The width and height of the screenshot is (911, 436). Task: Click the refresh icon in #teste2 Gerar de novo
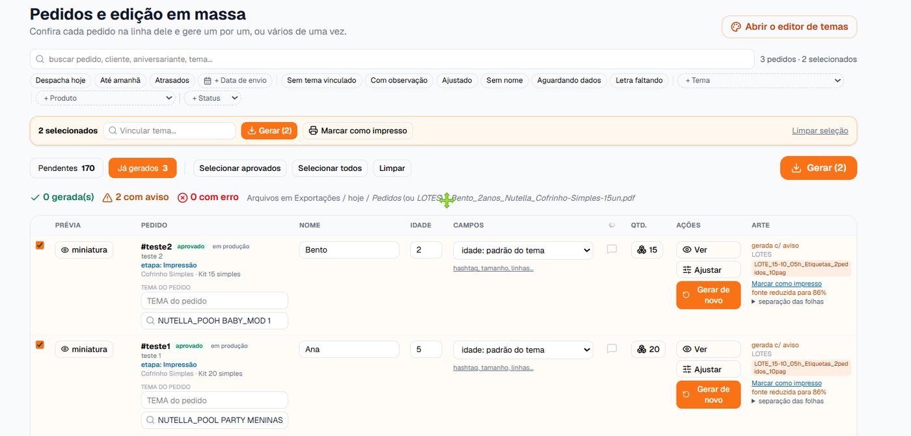pos(687,295)
